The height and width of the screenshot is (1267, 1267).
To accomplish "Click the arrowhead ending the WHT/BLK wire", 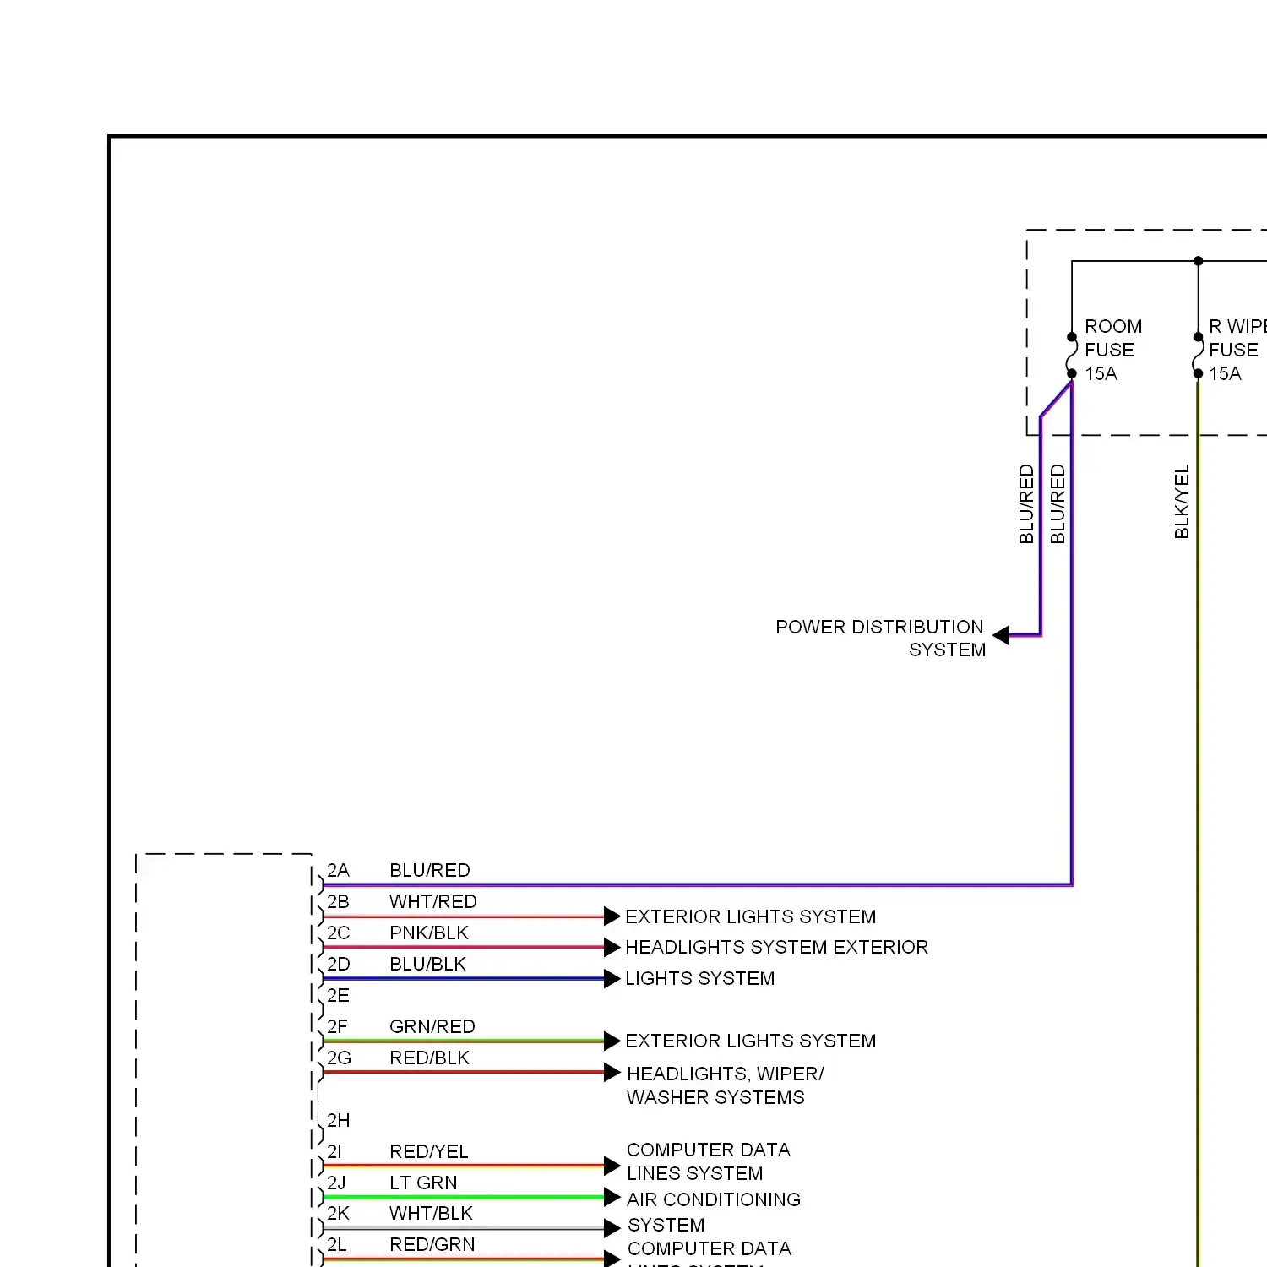I will 612,1228.
